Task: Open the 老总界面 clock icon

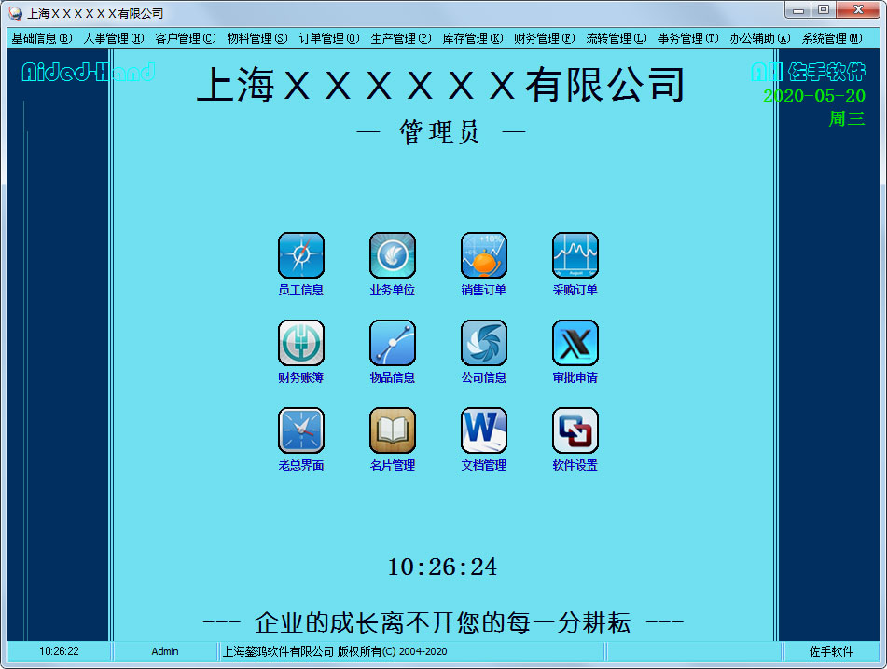Action: [301, 430]
